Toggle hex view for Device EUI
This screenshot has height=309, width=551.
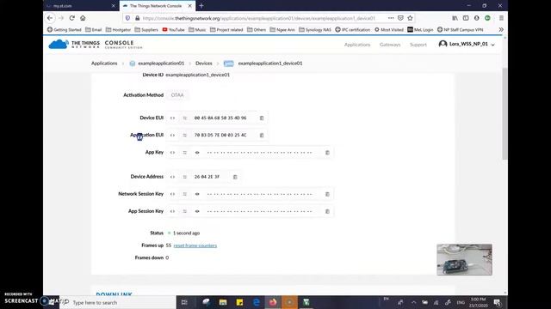(x=172, y=118)
